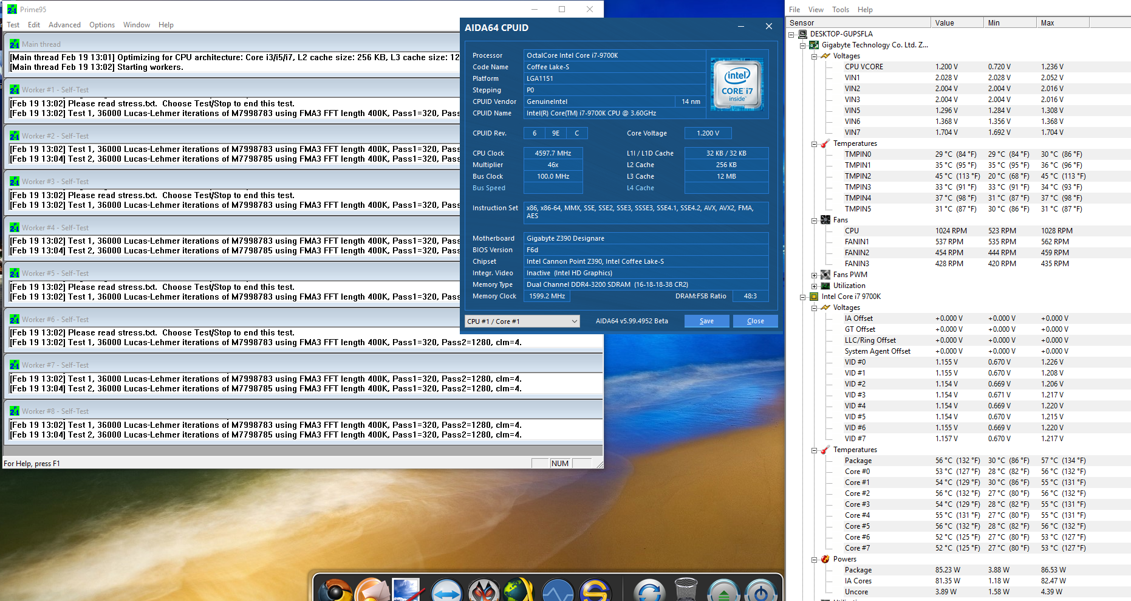Open the Advanced menu in Prime95

[x=64, y=25]
